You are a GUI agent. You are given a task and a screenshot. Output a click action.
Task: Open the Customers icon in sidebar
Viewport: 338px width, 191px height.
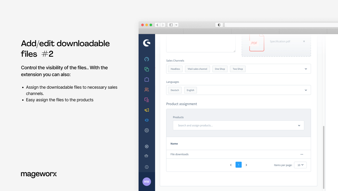[x=147, y=89]
